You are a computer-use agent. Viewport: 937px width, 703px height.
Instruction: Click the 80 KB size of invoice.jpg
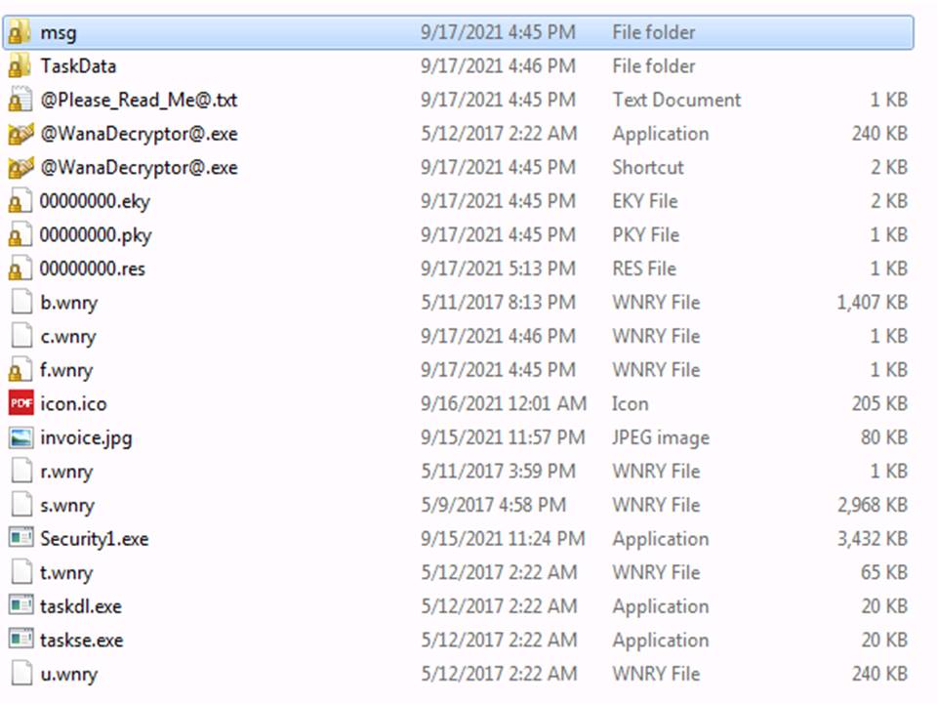(884, 437)
